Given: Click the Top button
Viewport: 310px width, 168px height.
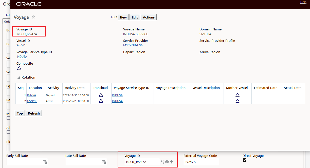Looking at the screenshot, I should coord(20,113).
